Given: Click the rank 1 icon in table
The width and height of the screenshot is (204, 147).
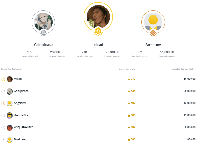Looking at the screenshot, I should pyautogui.click(x=3, y=79).
